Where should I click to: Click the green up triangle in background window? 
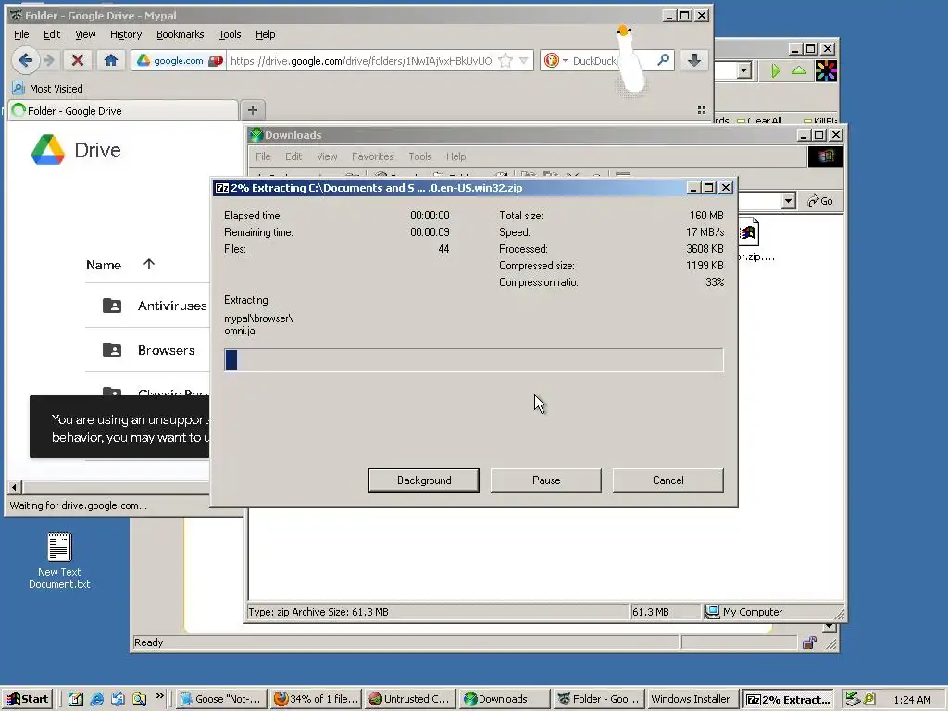(799, 70)
